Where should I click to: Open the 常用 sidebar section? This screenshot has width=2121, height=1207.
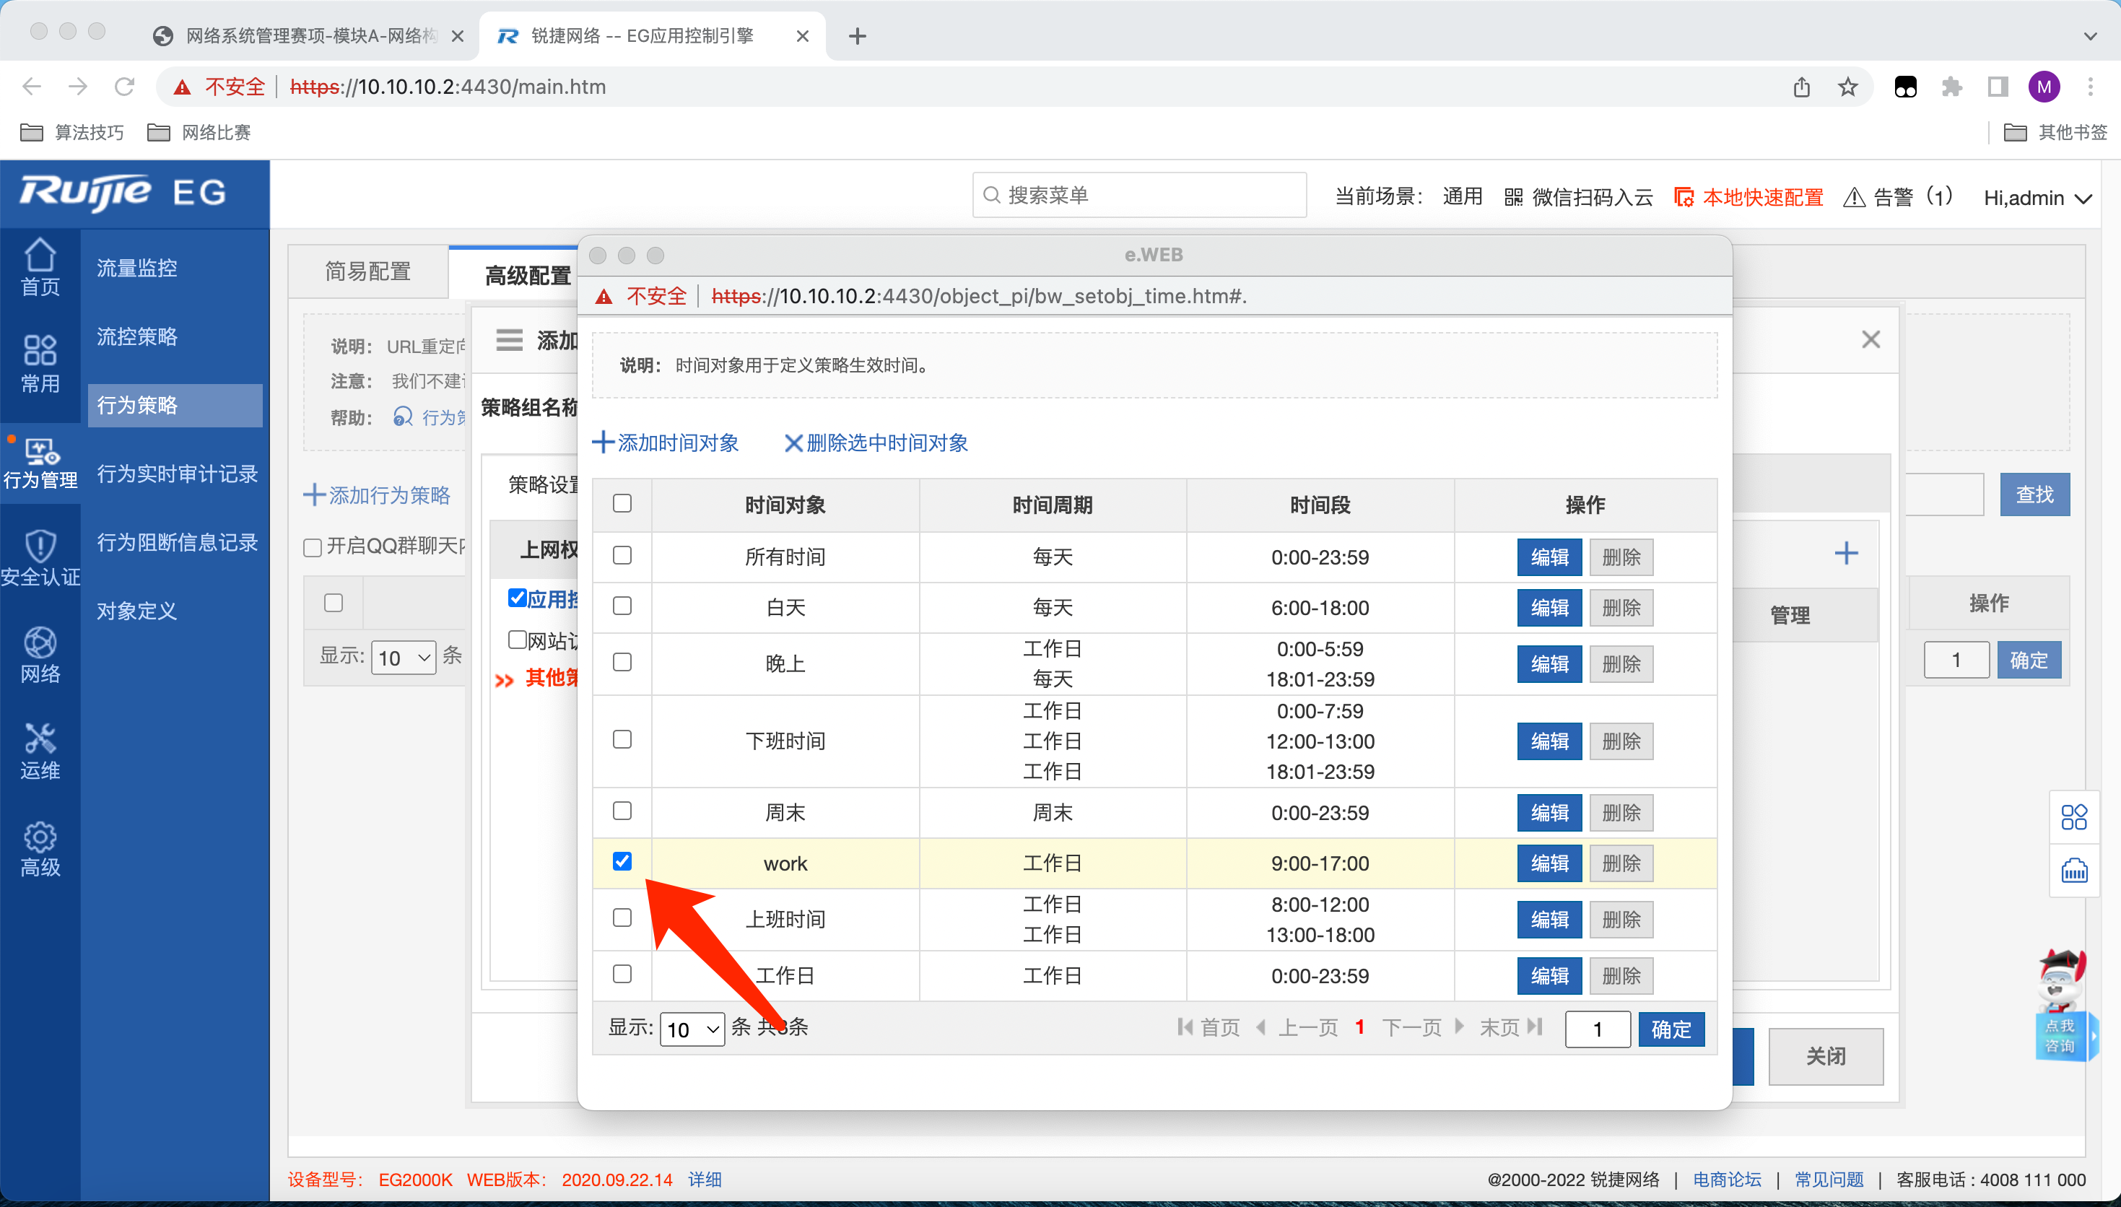point(40,364)
